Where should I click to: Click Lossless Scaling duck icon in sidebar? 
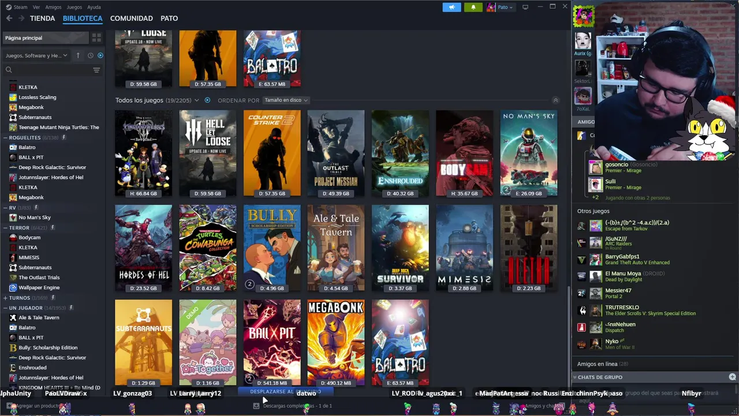click(x=13, y=97)
